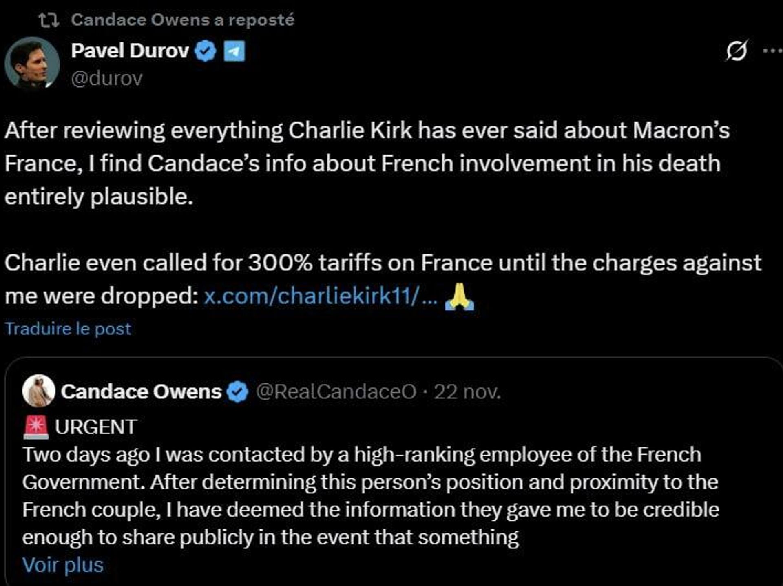The height and width of the screenshot is (586, 783).
Task: Click Candace Owens name in quoted post
Action: 141,391
